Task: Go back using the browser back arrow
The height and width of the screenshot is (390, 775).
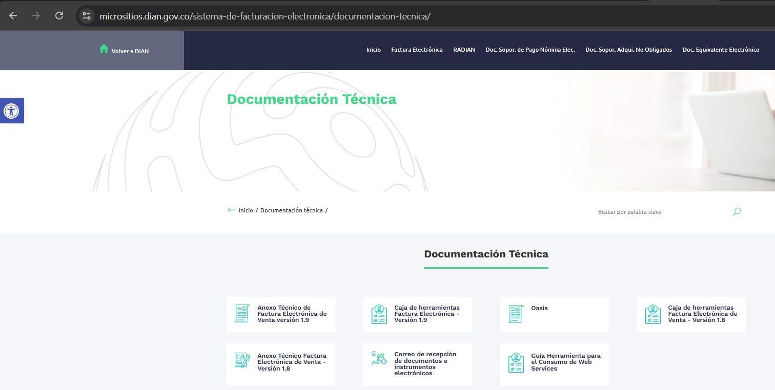Action: pos(13,16)
